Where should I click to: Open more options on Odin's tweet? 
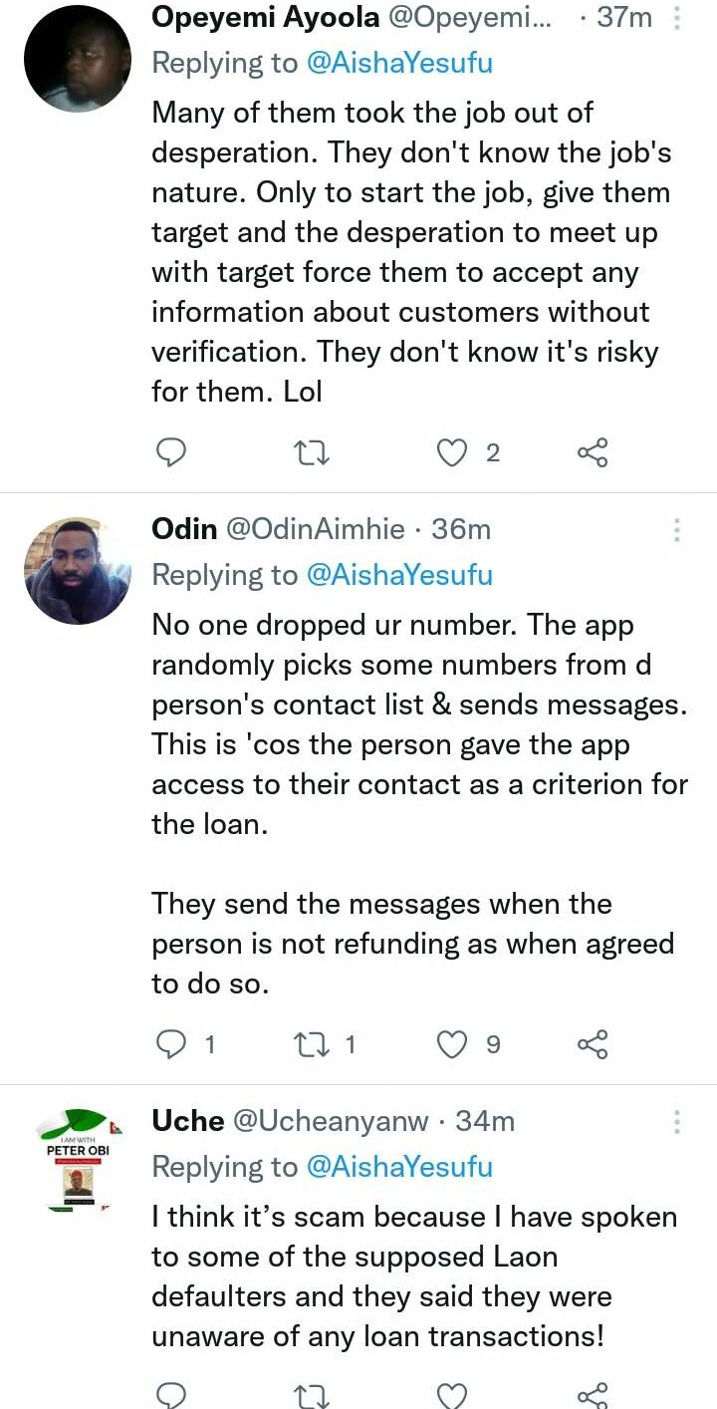pos(677,529)
